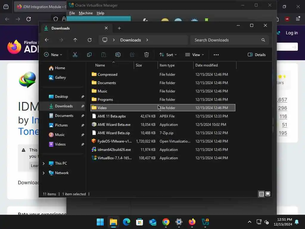Select AME Wizard Beta.exe file
Image resolution: width=305 pixels, height=229 pixels.
coord(163,125)
